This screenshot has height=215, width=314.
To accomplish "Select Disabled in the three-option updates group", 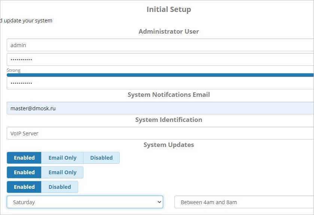I will pyautogui.click(x=101, y=158).
